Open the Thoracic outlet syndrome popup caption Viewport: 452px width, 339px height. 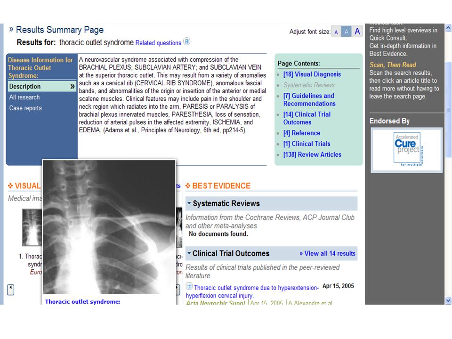83,302
